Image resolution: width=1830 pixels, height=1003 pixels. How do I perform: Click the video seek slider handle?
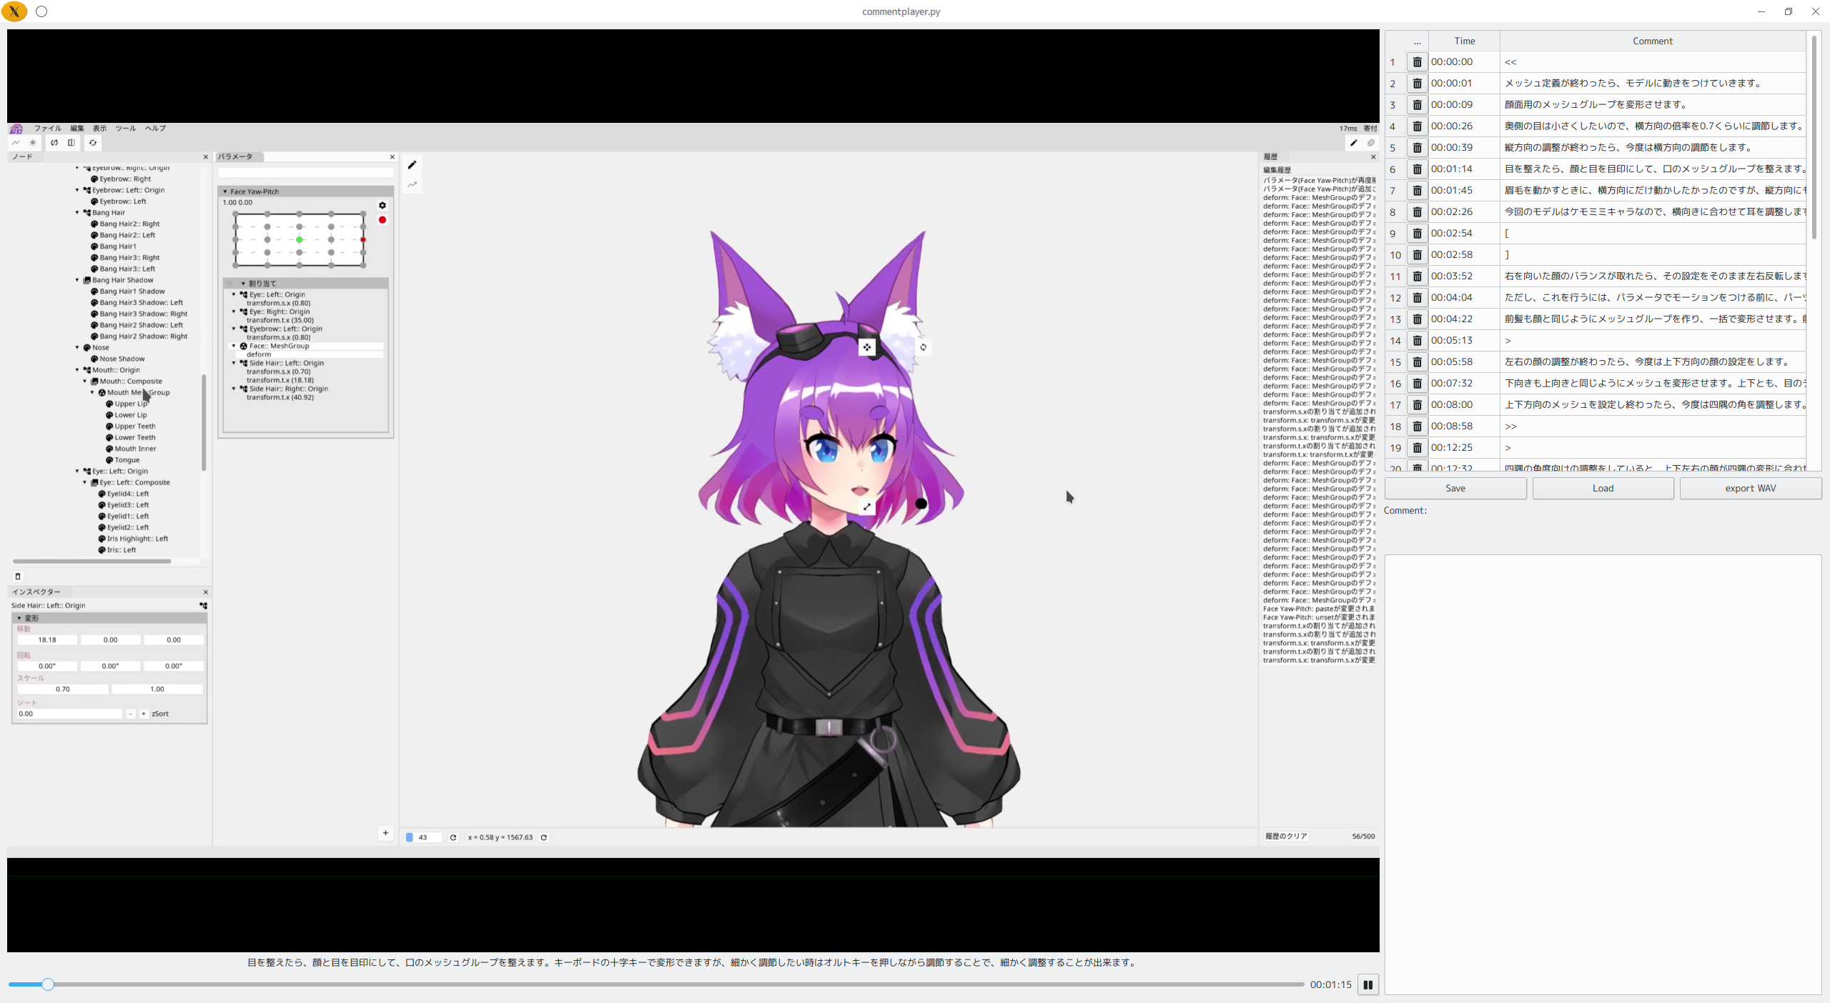(47, 984)
